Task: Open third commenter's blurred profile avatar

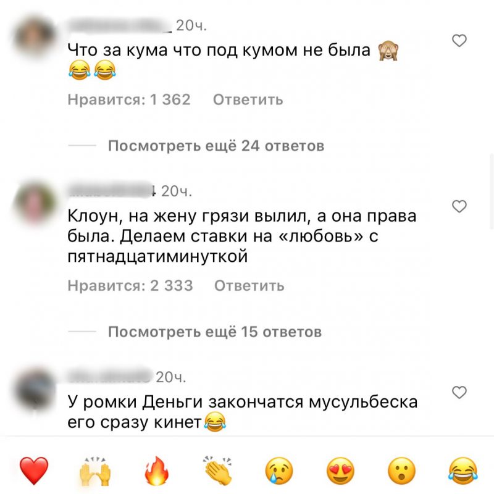Action: point(35,388)
